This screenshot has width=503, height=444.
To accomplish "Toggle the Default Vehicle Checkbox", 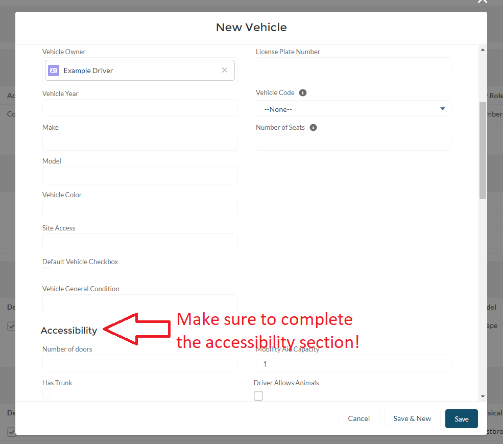I will click(47, 272).
